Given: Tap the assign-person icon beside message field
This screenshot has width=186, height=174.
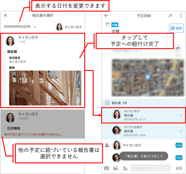Looking at the screenshot, I should [125, 168].
